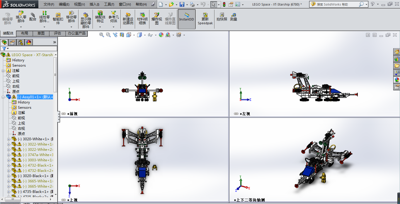Open the 编辑(E) Edit menu
This screenshot has width=400, height=204.
click(64, 4)
